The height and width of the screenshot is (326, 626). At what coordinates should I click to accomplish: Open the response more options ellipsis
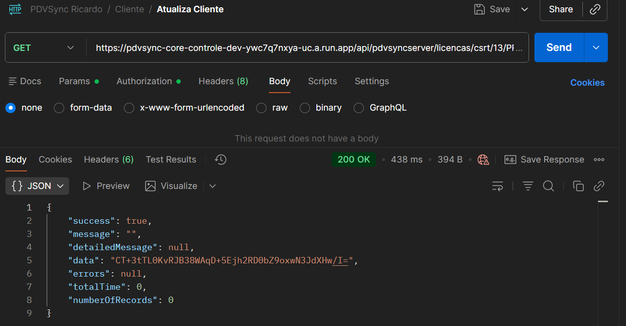tap(599, 160)
